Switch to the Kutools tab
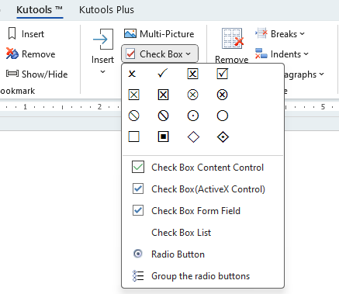The image size is (339, 294). pos(40,10)
